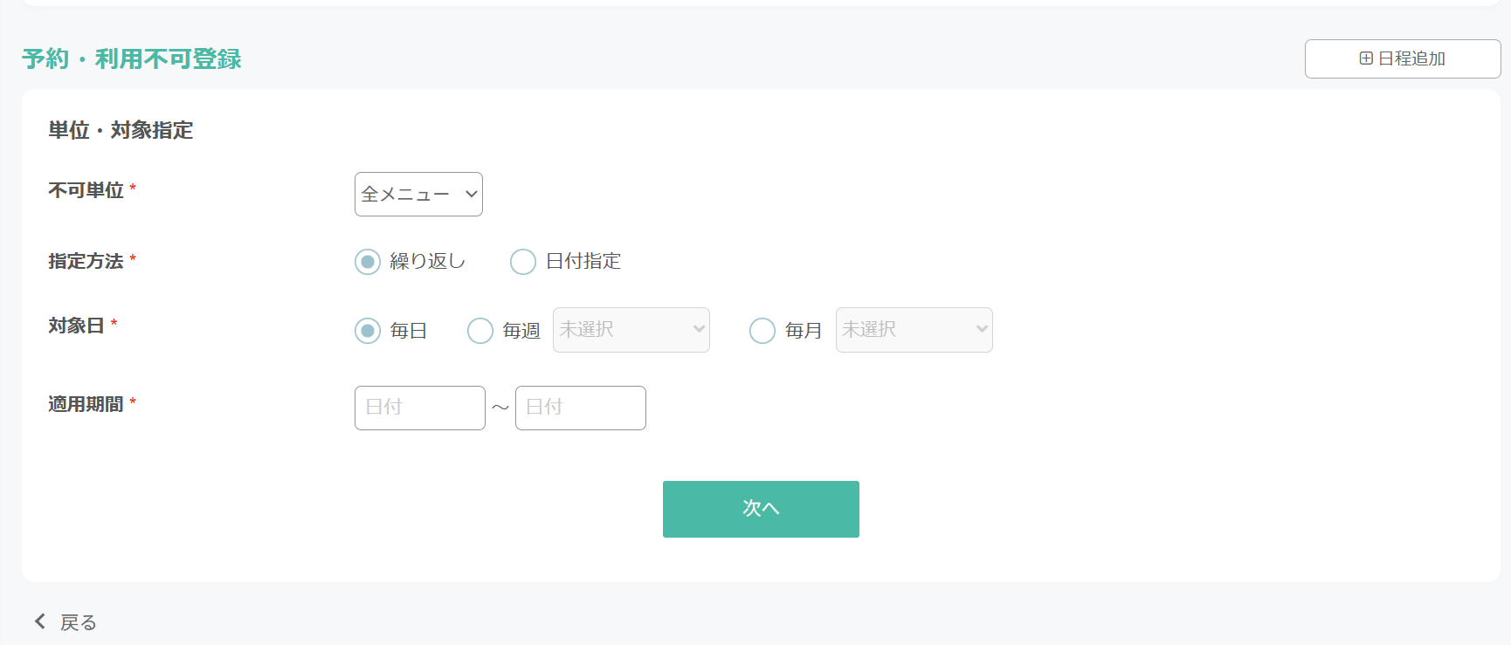Click the 予約・利用不可登録 heading
Screen dimensions: 1511x645
tap(132, 58)
